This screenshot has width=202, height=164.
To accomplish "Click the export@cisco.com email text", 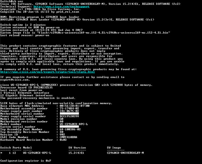I will (x=15, y=80).
